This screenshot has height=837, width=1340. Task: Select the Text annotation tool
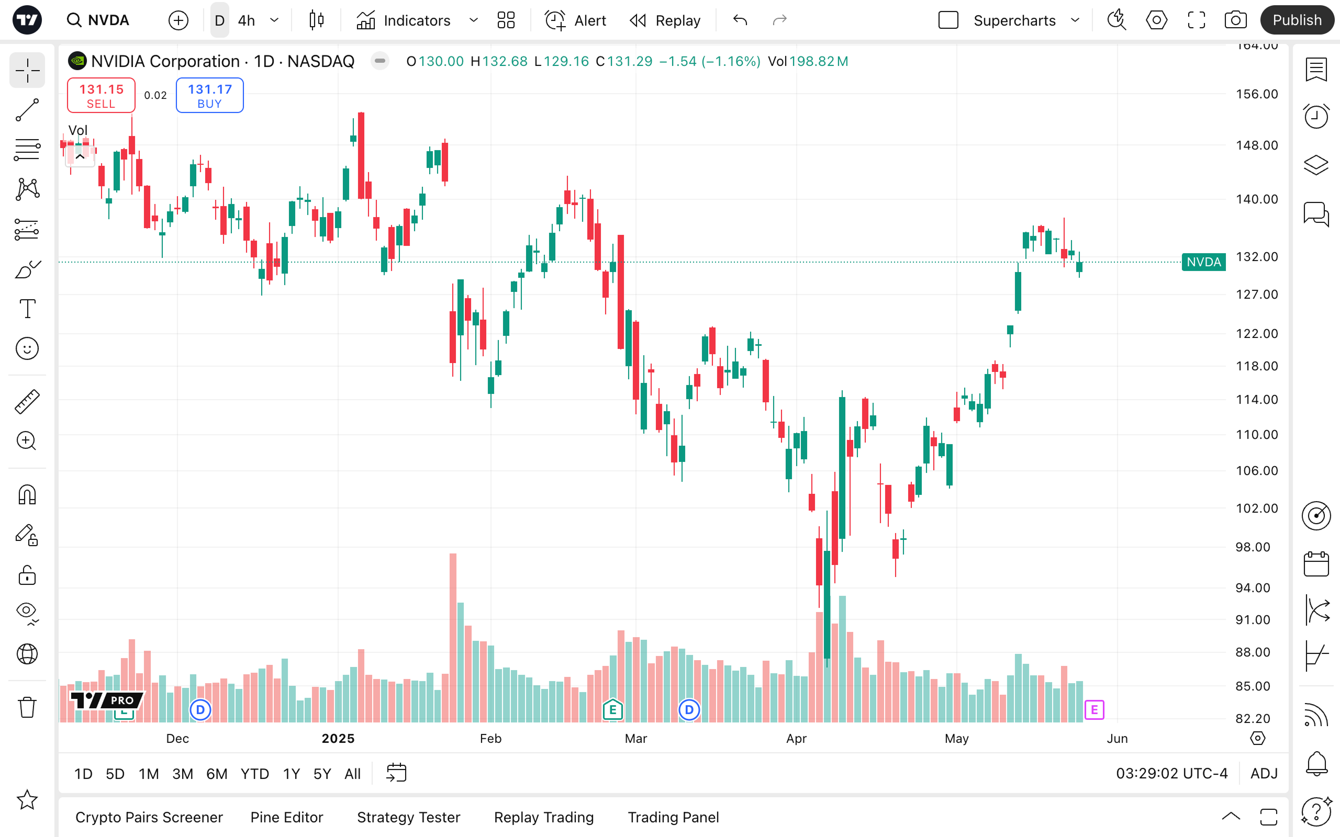pyautogui.click(x=27, y=308)
